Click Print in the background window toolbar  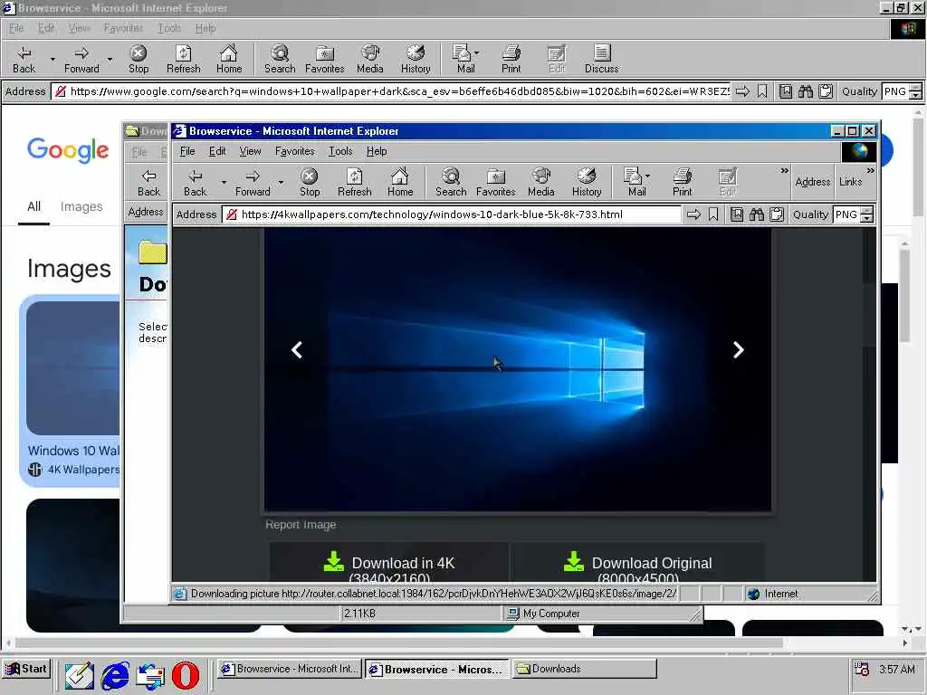(x=511, y=59)
